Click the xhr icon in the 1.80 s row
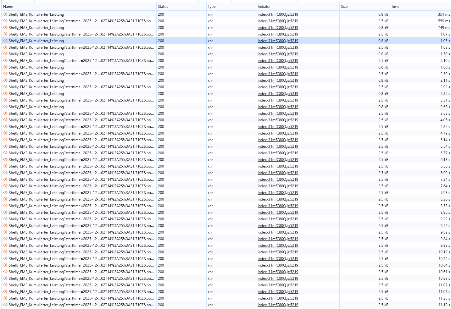Viewport: 451px width, 309px height. pos(5,67)
